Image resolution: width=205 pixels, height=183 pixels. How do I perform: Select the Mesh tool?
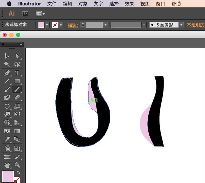pyautogui.click(x=7, y=131)
